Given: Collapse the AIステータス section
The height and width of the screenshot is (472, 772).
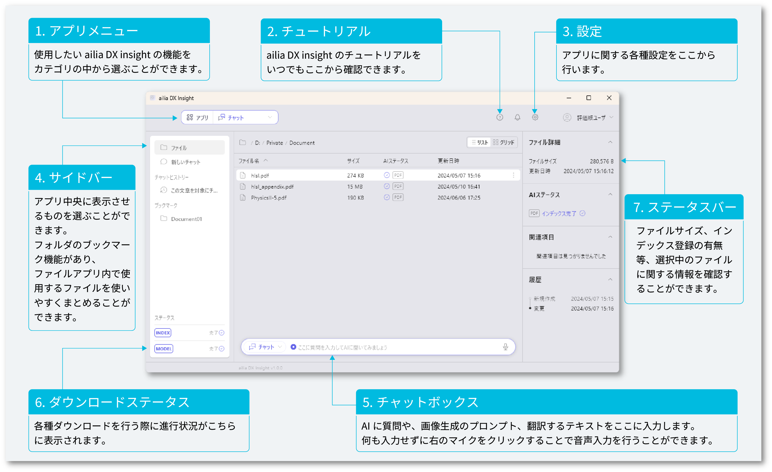Looking at the screenshot, I should pos(610,195).
